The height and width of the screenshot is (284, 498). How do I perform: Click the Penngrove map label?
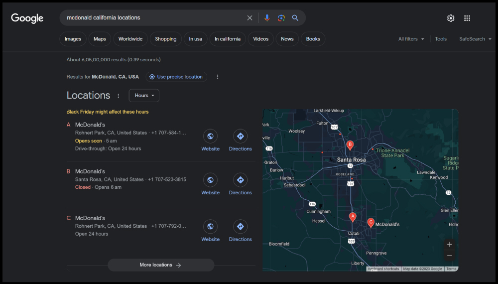[x=376, y=253]
